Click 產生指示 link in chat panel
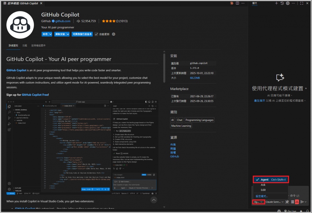The image size is (312, 213). 260,101
